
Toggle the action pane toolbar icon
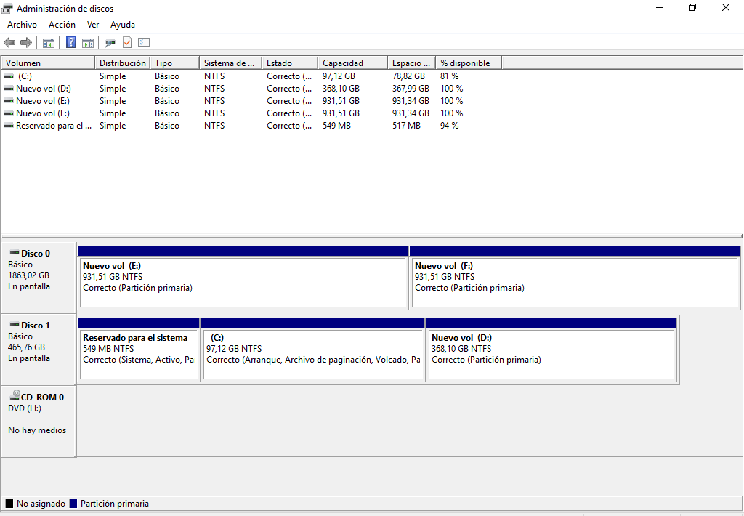(88, 43)
